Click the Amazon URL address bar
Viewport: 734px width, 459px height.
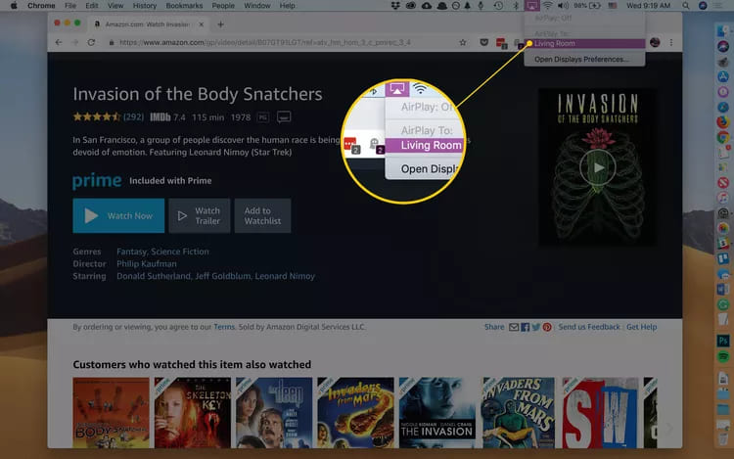pos(265,43)
